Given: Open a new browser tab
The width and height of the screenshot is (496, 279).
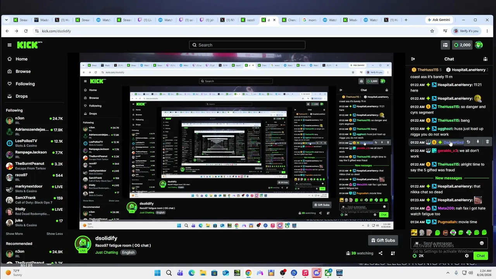Looking at the screenshot, I should 406,20.
